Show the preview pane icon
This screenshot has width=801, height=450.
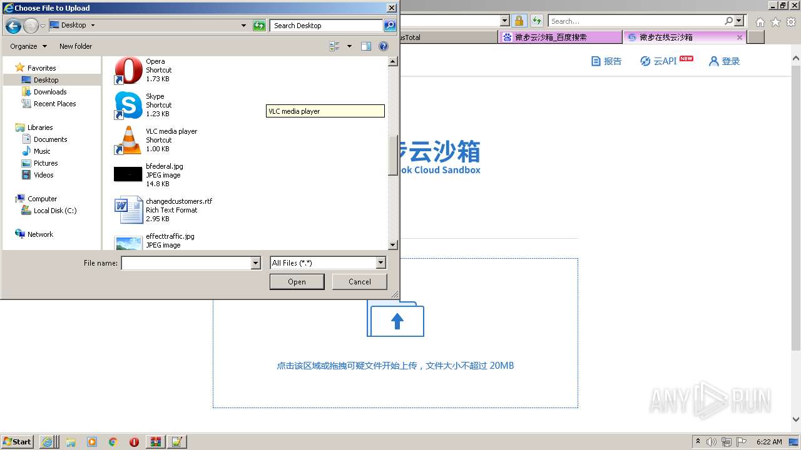click(366, 46)
